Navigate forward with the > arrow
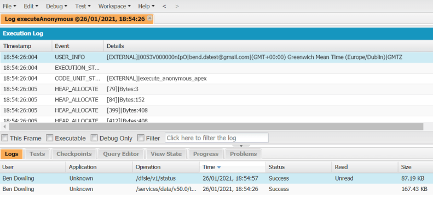This screenshot has width=433, height=215. [177, 6]
